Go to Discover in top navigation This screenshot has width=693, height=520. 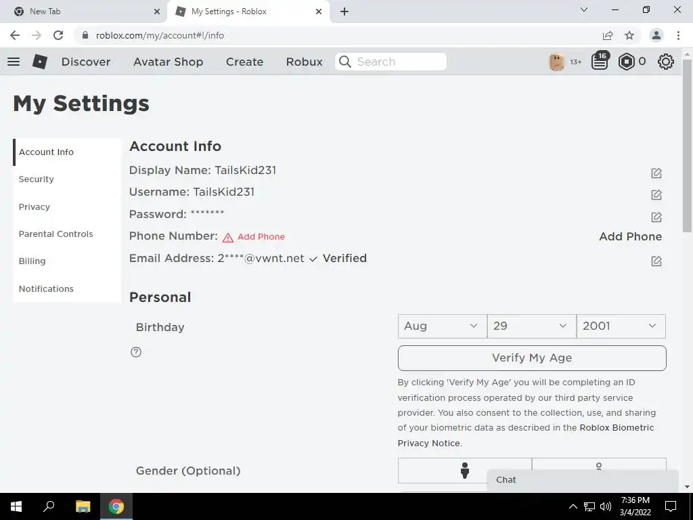tap(86, 62)
